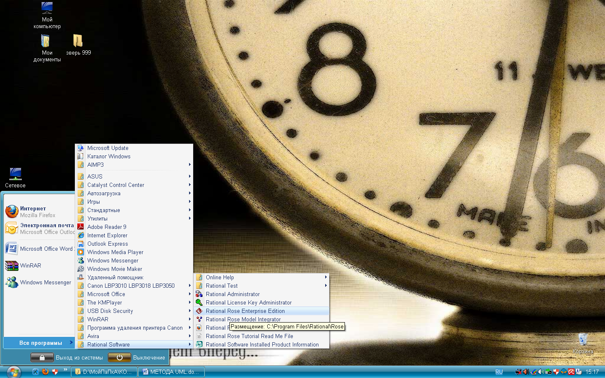Launch Microsoft Office Word from pinned list

pos(39,249)
